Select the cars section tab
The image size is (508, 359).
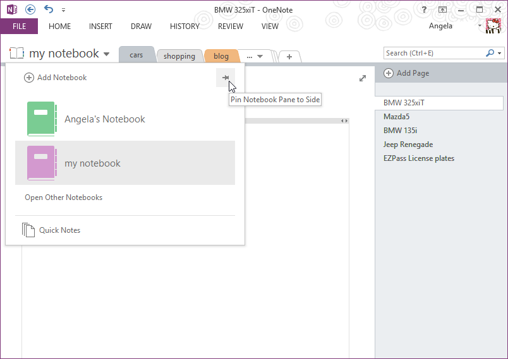click(x=136, y=55)
